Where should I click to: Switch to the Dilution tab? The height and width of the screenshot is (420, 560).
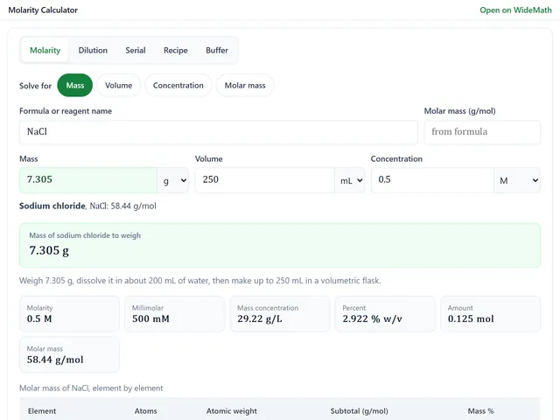pyautogui.click(x=93, y=51)
